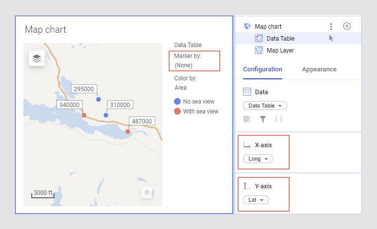Click the Map chart globe icon
Image resolution: width=377 pixels, height=229 pixels.
[247, 26]
